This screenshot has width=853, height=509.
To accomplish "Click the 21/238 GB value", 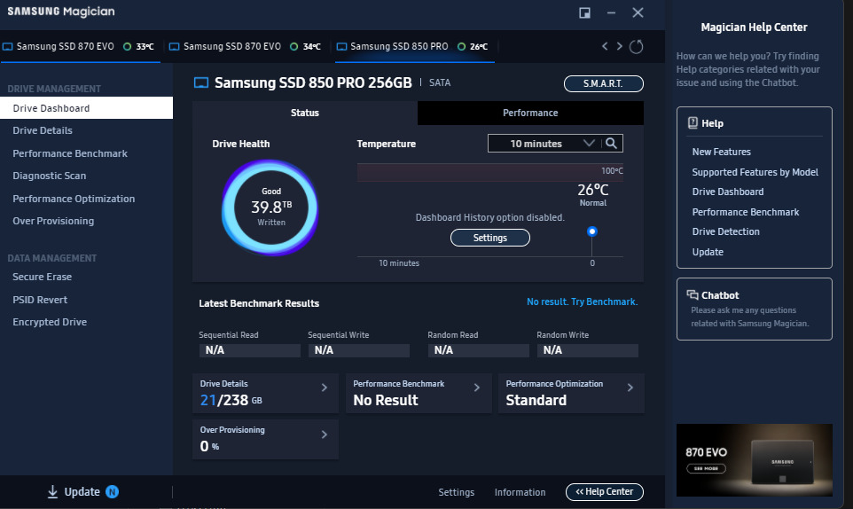I will coord(231,400).
